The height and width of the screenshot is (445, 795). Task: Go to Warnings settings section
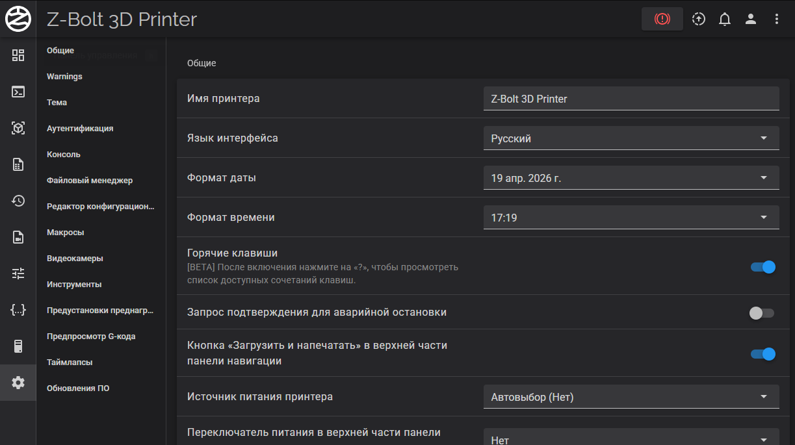(x=64, y=77)
